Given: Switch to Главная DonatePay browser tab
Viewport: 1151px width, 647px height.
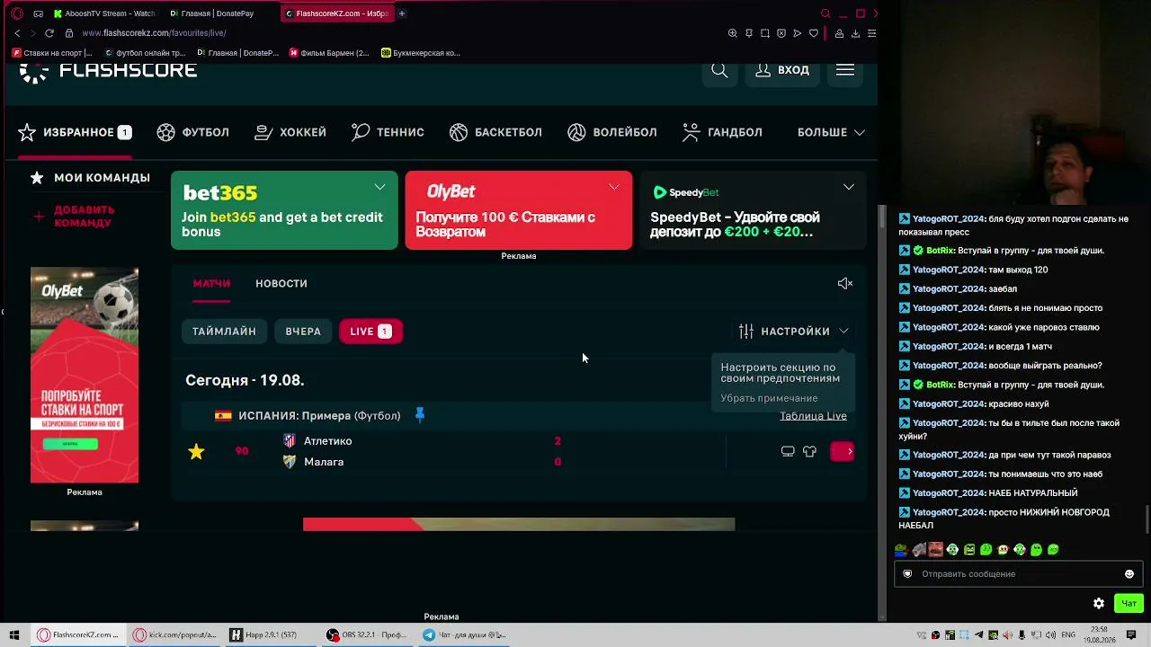Looking at the screenshot, I should (x=219, y=13).
